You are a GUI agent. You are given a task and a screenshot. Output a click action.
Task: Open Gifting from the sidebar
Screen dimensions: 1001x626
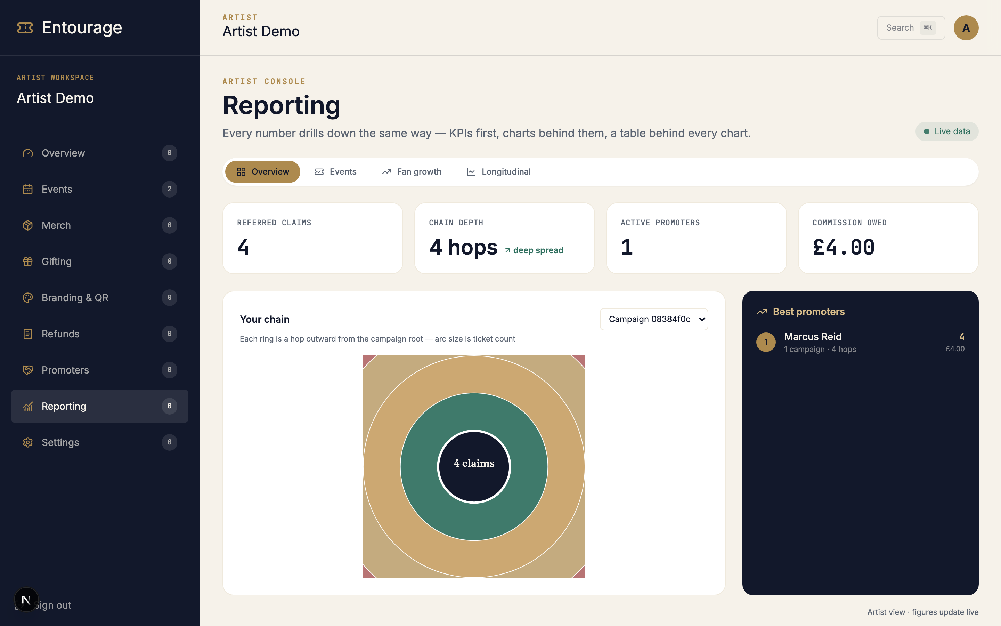[100, 262]
